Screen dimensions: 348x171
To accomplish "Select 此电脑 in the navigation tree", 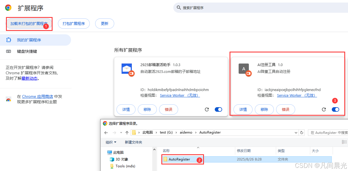I will pos(115,152).
